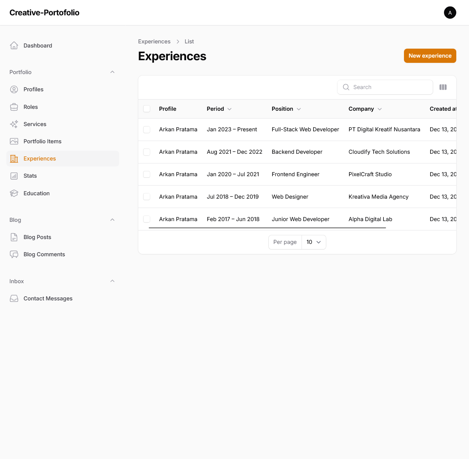Viewport: 469px width, 459px height.
Task: Check the Junior Web Developer row checkbox
Action: (147, 219)
